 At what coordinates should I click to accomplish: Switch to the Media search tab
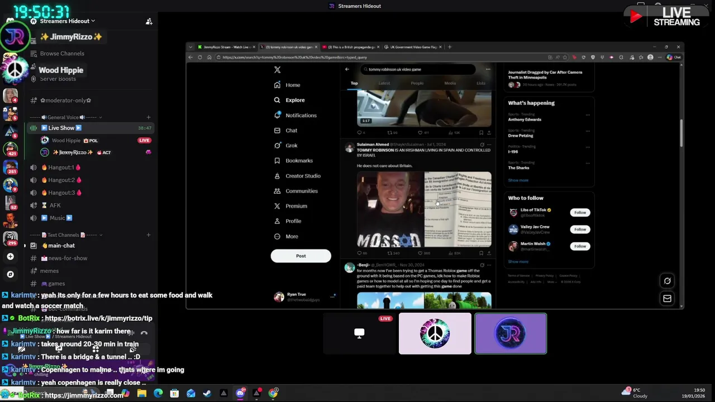pyautogui.click(x=450, y=83)
